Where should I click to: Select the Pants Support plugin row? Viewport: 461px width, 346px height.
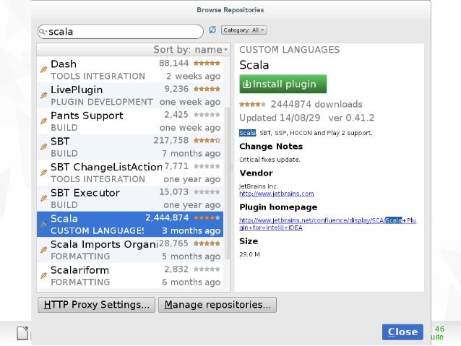click(130, 121)
